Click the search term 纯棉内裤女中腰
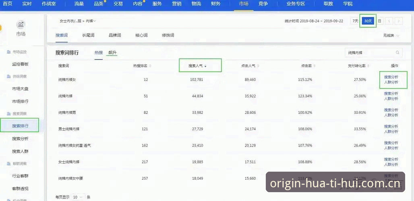 pos(70,178)
